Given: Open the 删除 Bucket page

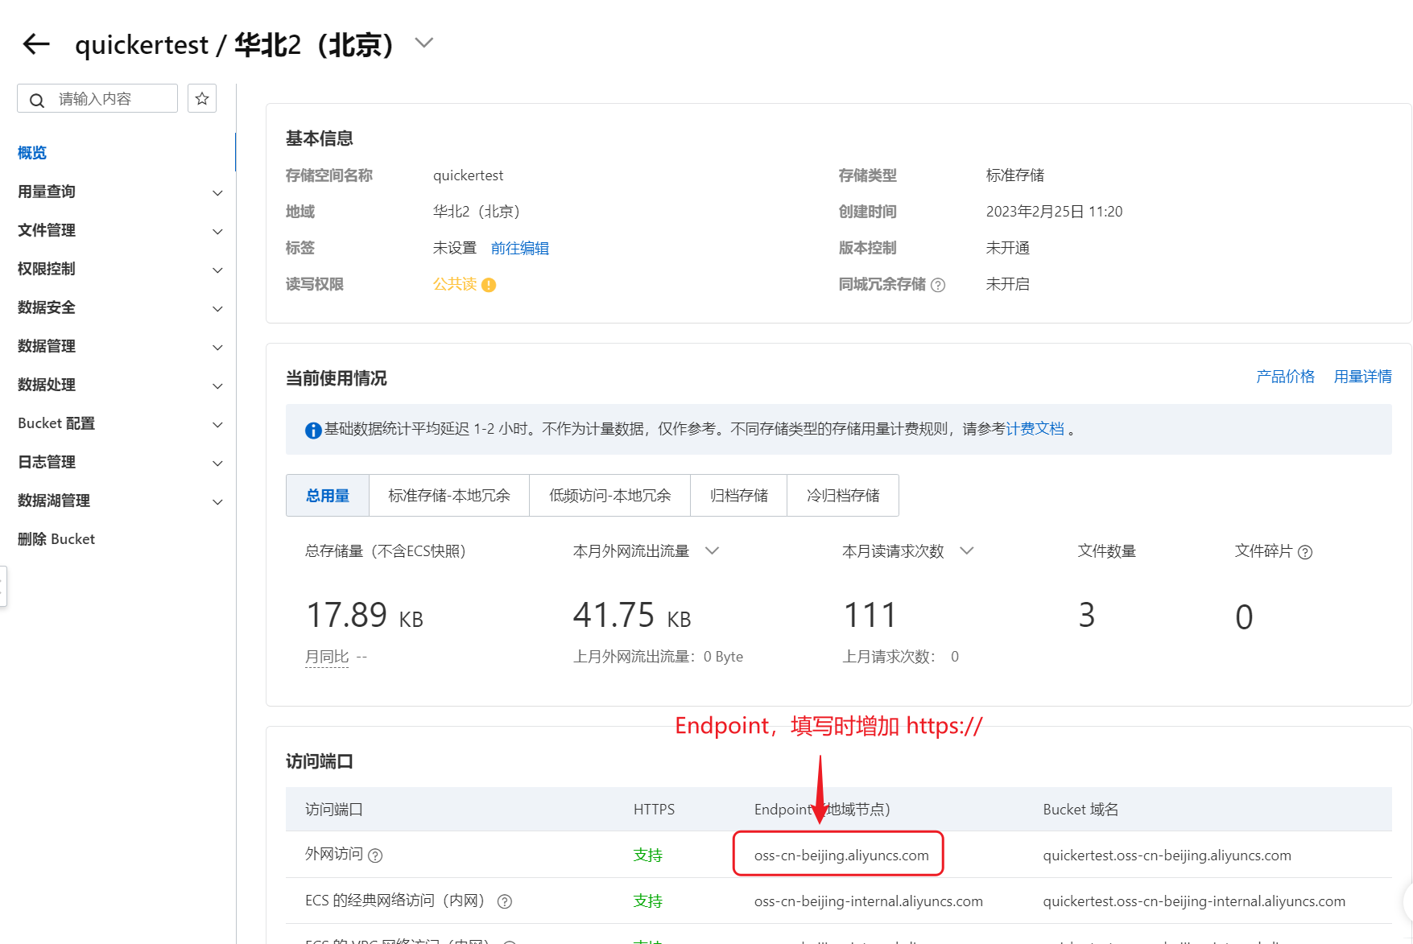Looking at the screenshot, I should (x=56, y=539).
